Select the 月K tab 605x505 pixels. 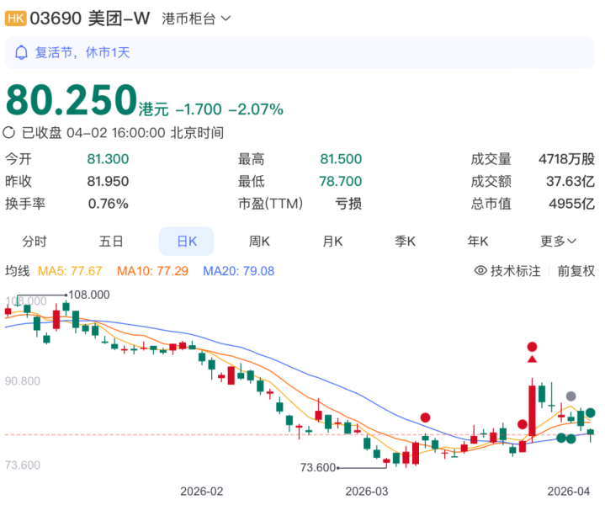click(332, 242)
